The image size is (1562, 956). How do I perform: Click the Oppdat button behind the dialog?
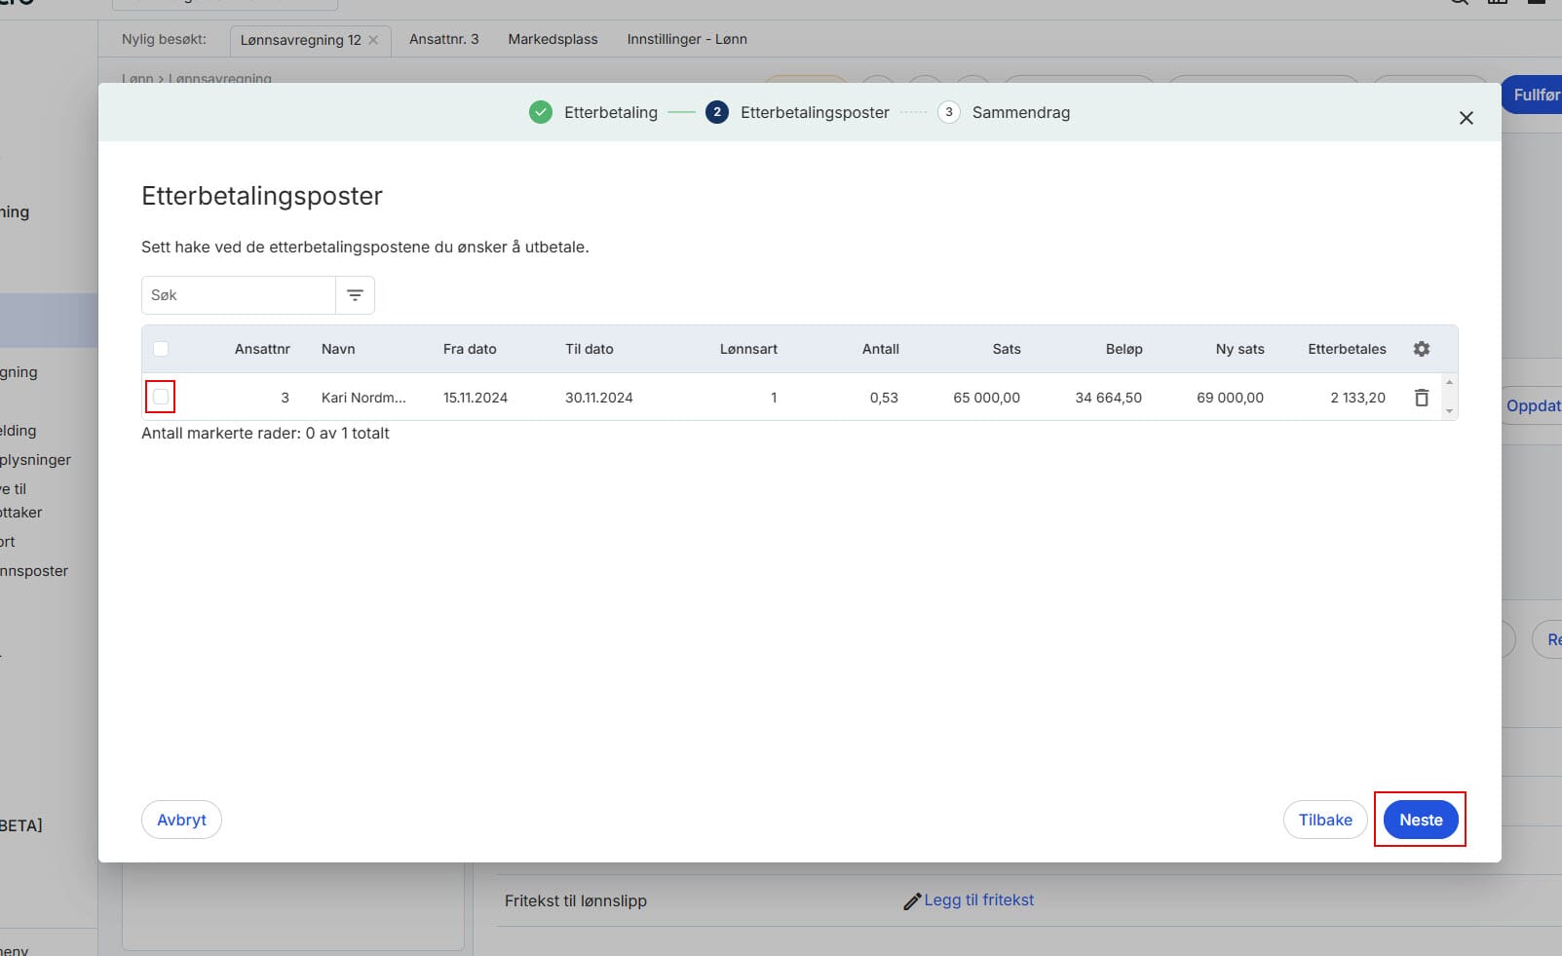(1534, 405)
